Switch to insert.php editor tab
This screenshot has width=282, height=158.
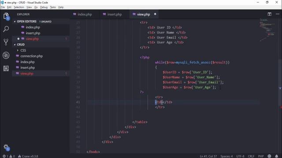pyautogui.click(x=115, y=14)
